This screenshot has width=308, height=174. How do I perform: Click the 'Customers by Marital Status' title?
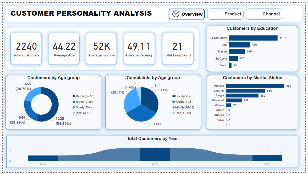coord(252,78)
